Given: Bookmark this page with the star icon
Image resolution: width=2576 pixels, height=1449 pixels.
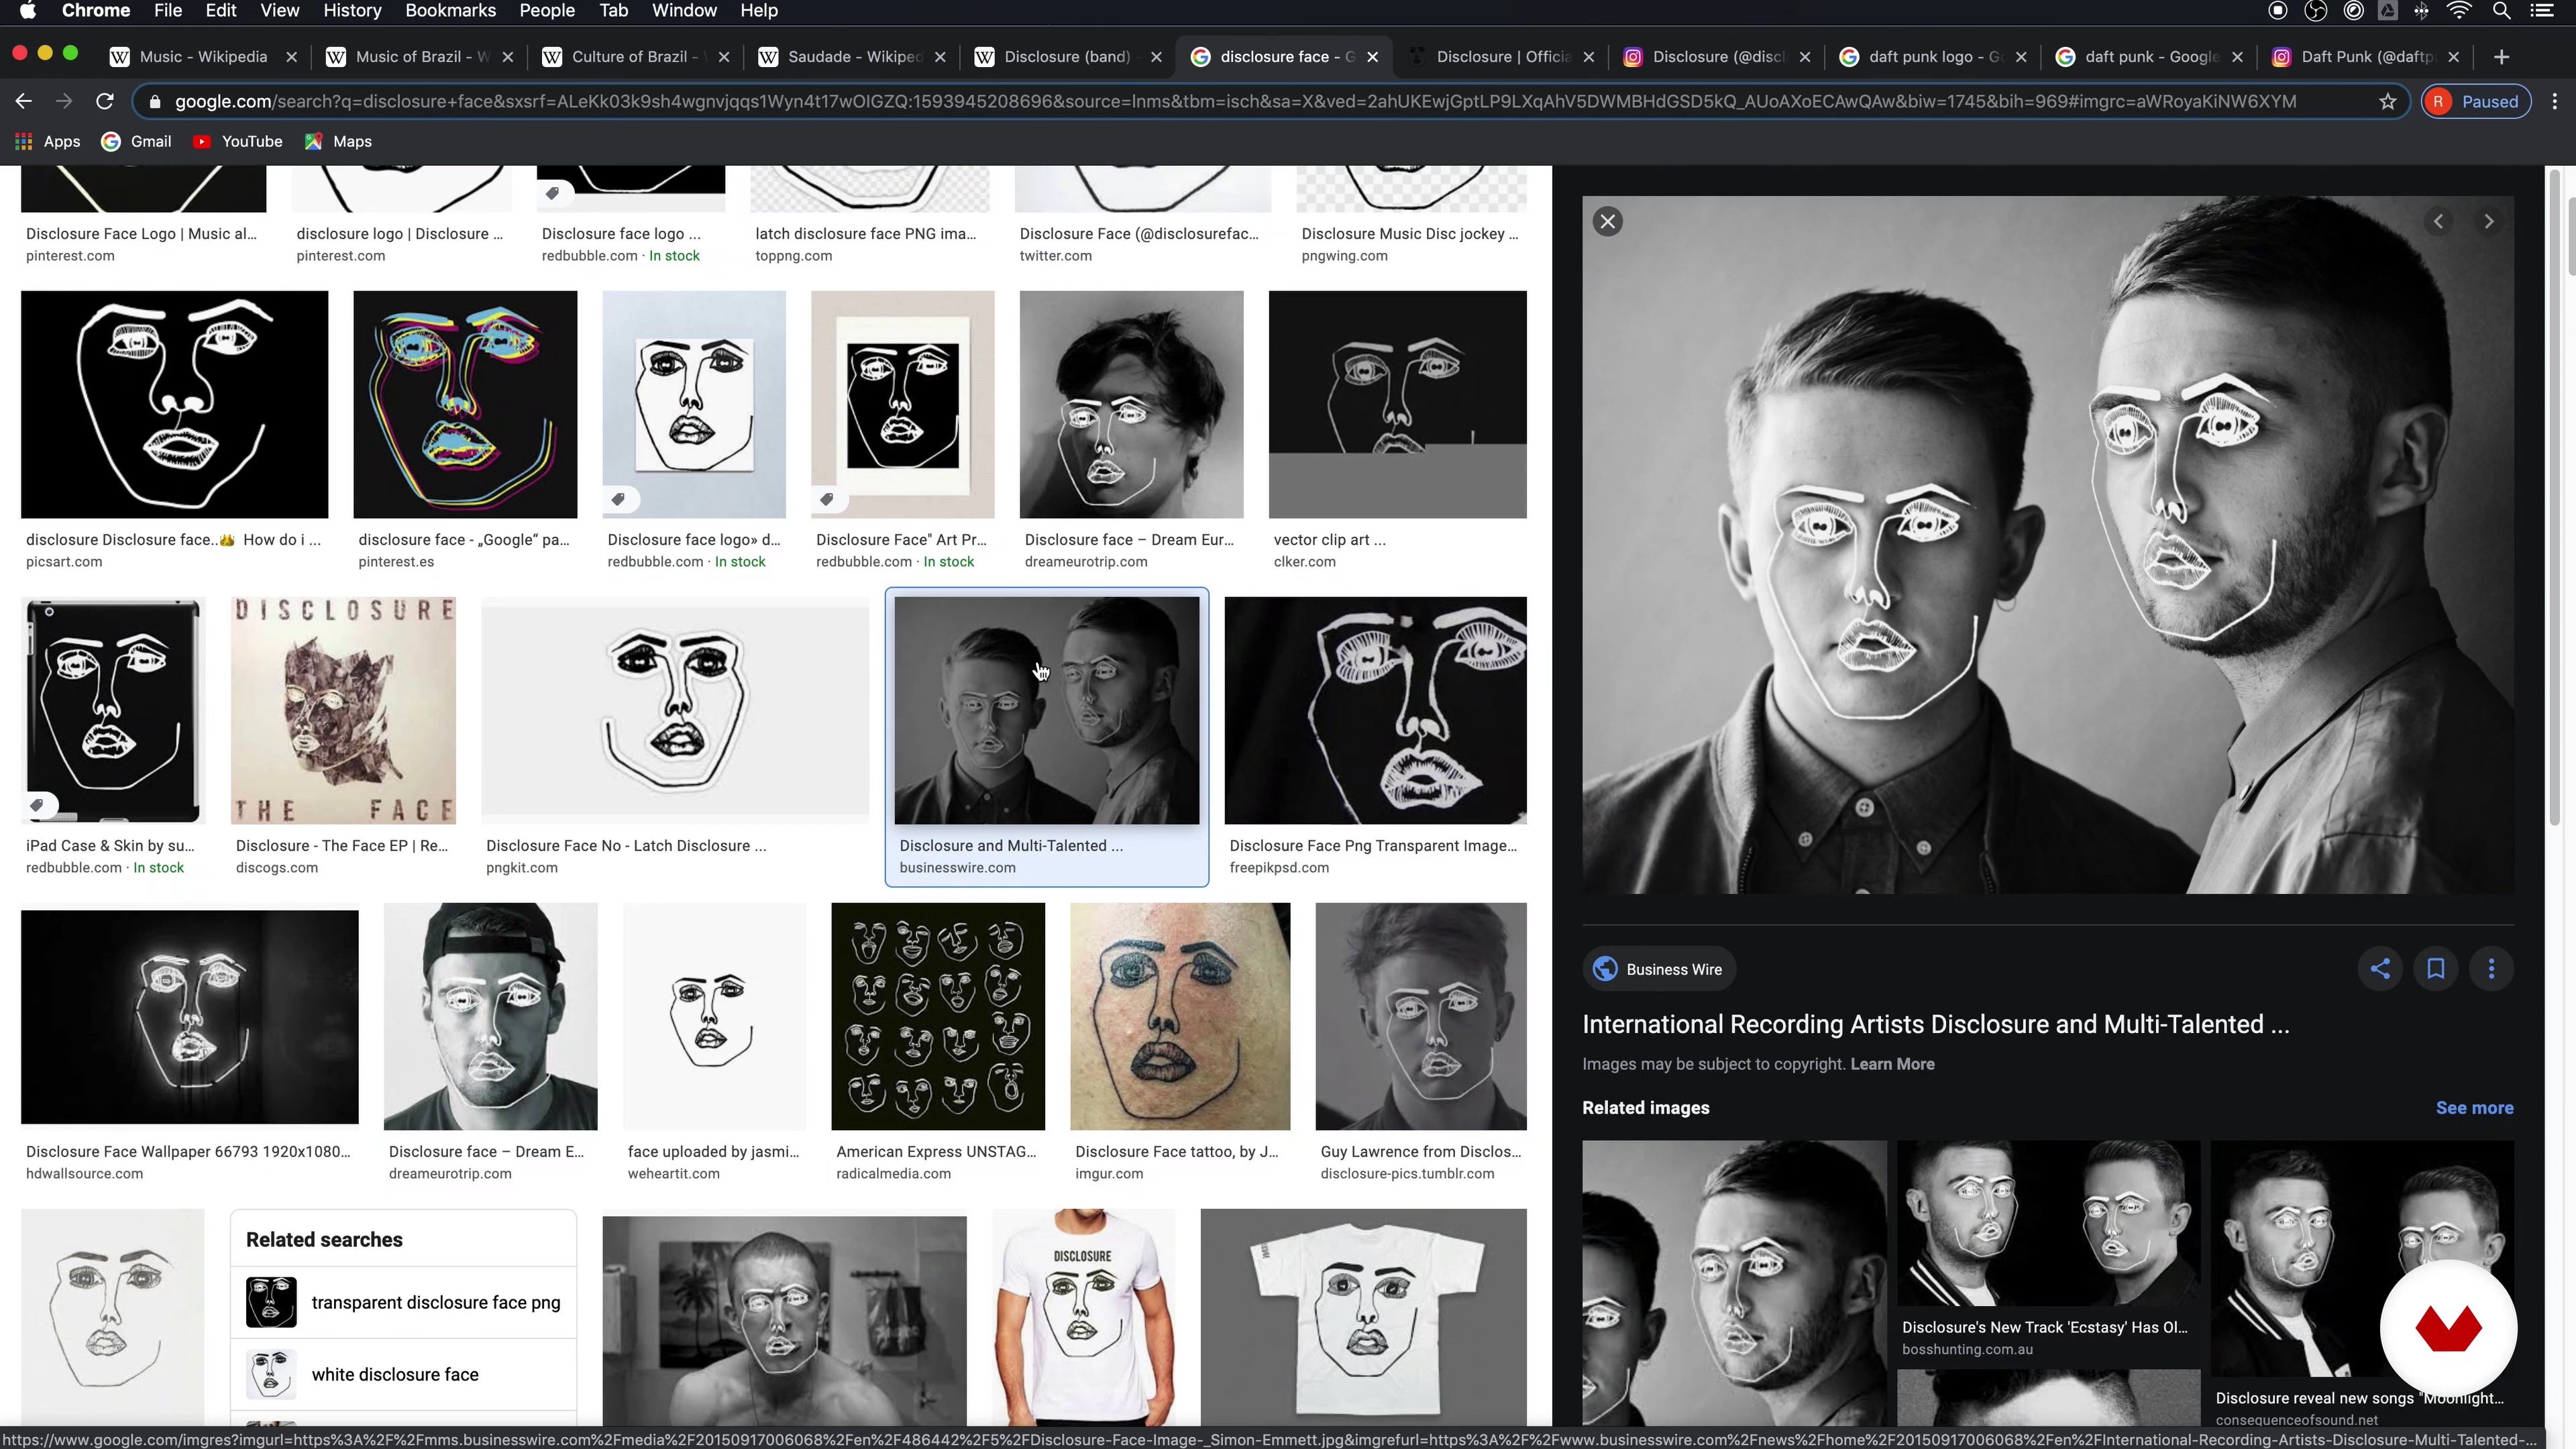Looking at the screenshot, I should [x=2388, y=101].
